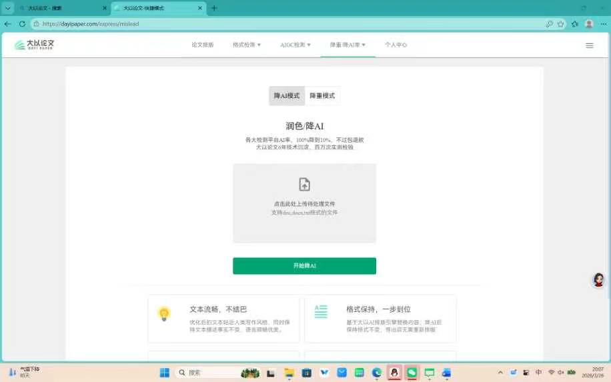Screen dimensions: 611x382
Task: Go to 个人中心 in the navigation
Action: tap(396, 45)
